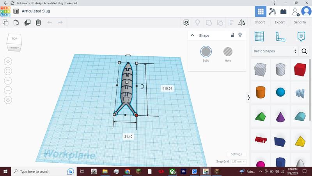
Task: Click the Paste tool icon
Action: click(16, 22)
